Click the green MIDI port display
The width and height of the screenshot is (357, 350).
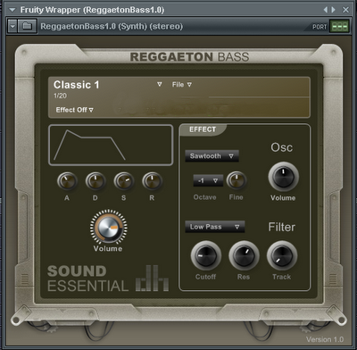pyautogui.click(x=339, y=27)
